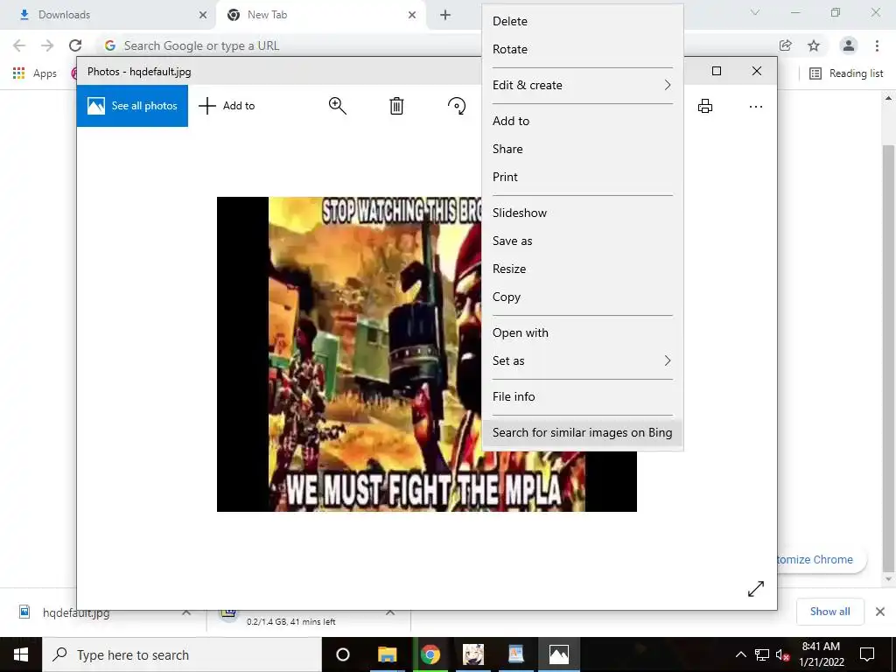Select Rotate from the context menu

click(582, 49)
